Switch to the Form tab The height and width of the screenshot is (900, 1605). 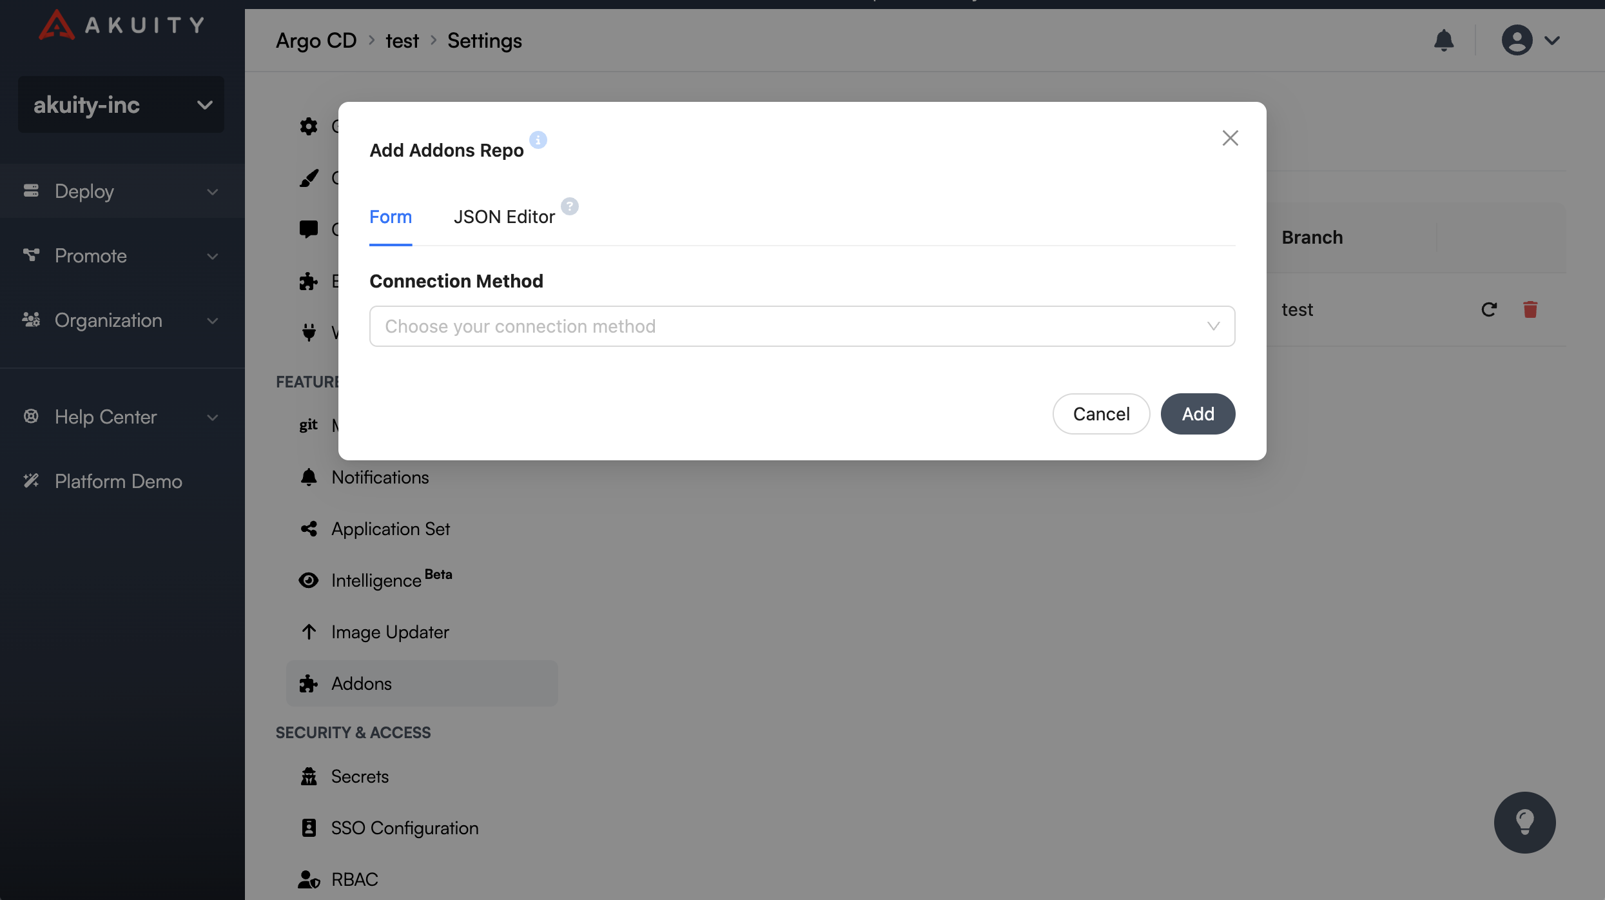pyautogui.click(x=391, y=217)
